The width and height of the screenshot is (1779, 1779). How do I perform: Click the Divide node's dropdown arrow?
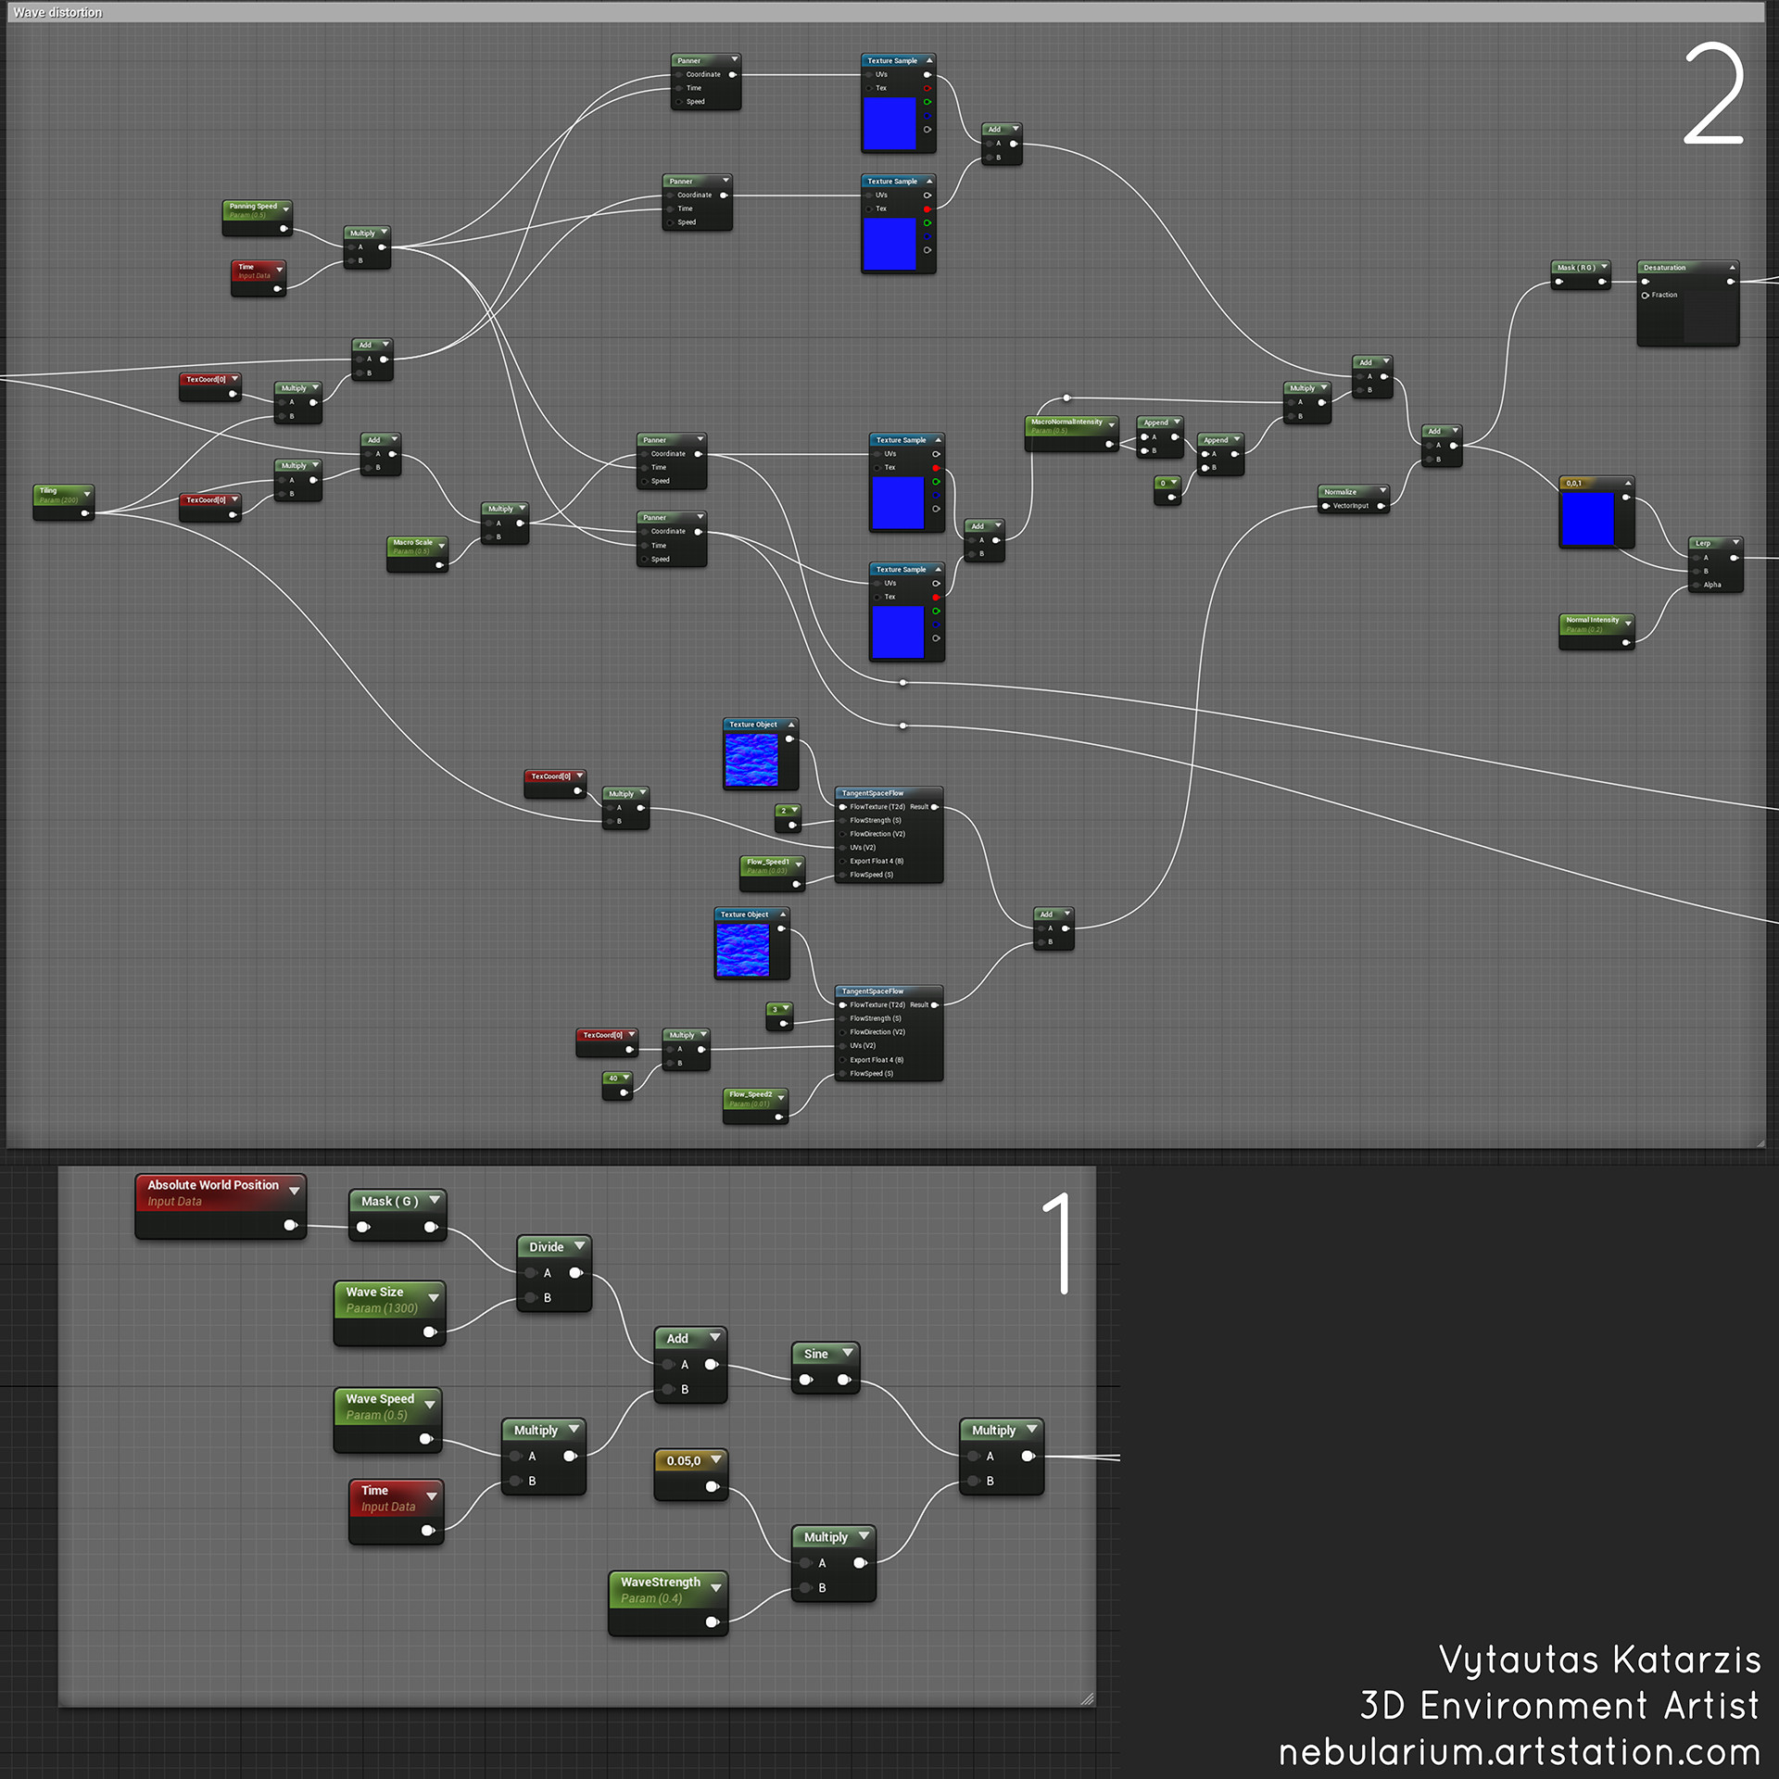pos(579,1246)
